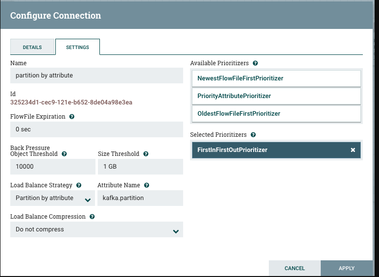379x277 pixels.
Task: Click the Configure Connection title text
Action: (x=56, y=16)
